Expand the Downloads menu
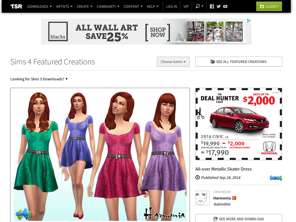Screen dimensions: 296x222 tap(39, 6)
